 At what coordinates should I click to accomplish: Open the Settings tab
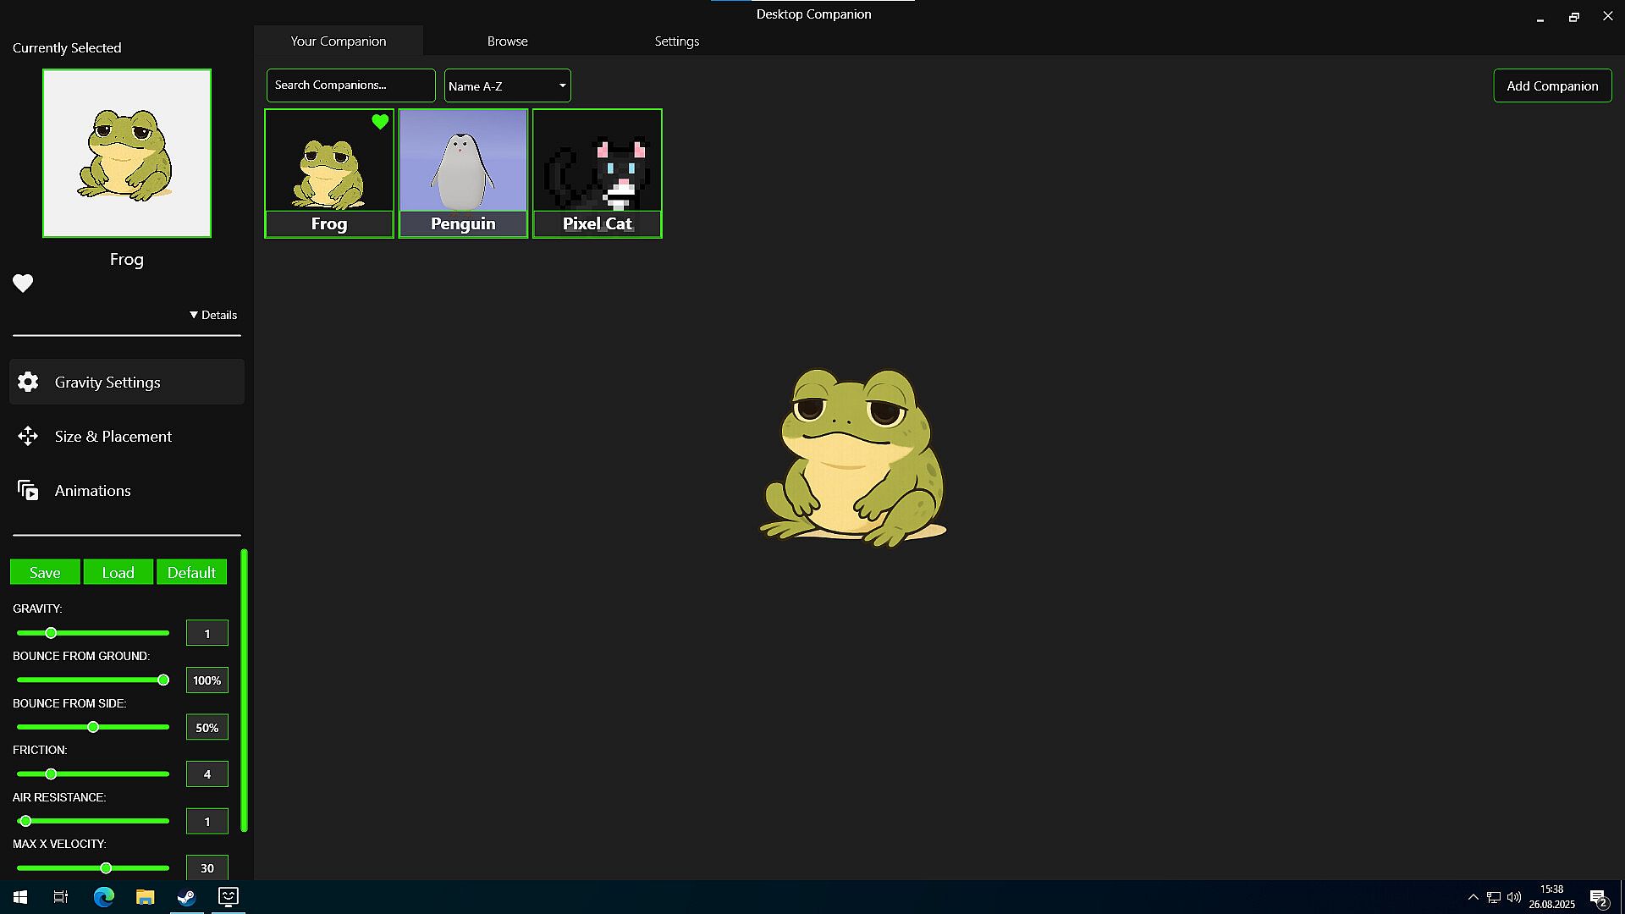pyautogui.click(x=676, y=41)
